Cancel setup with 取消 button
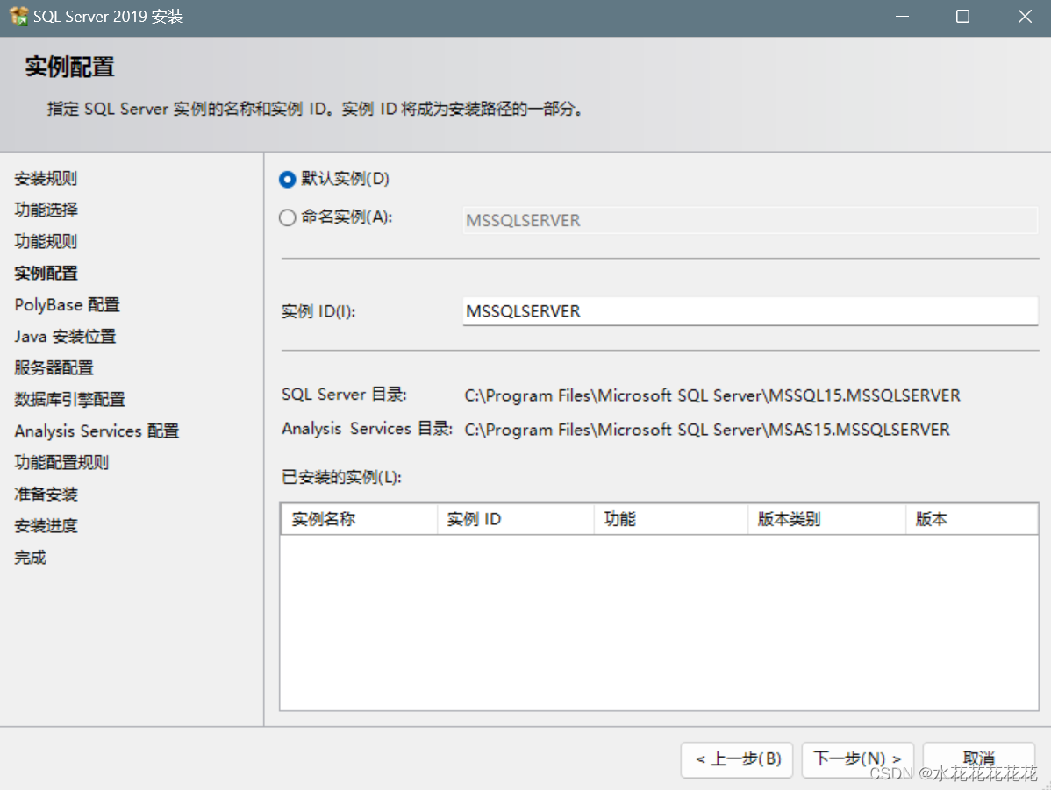Screen dimensions: 1051x790 tap(978, 759)
